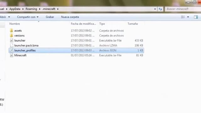Click the launcher.pack.lzma file icon

point(12,45)
